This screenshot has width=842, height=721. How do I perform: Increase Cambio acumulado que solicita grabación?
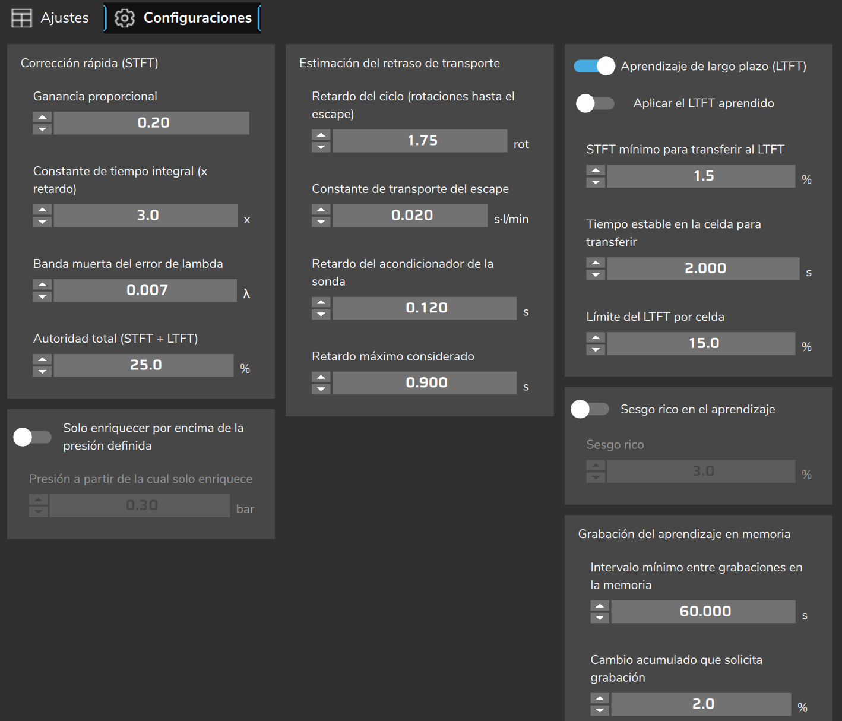point(600,699)
